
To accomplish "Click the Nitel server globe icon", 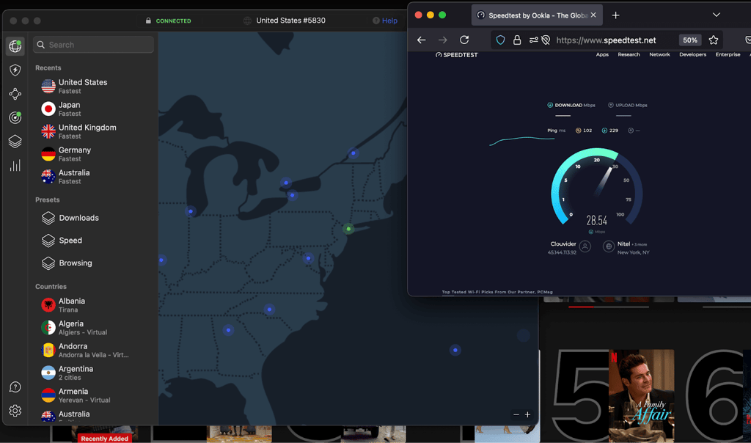I will tap(608, 246).
